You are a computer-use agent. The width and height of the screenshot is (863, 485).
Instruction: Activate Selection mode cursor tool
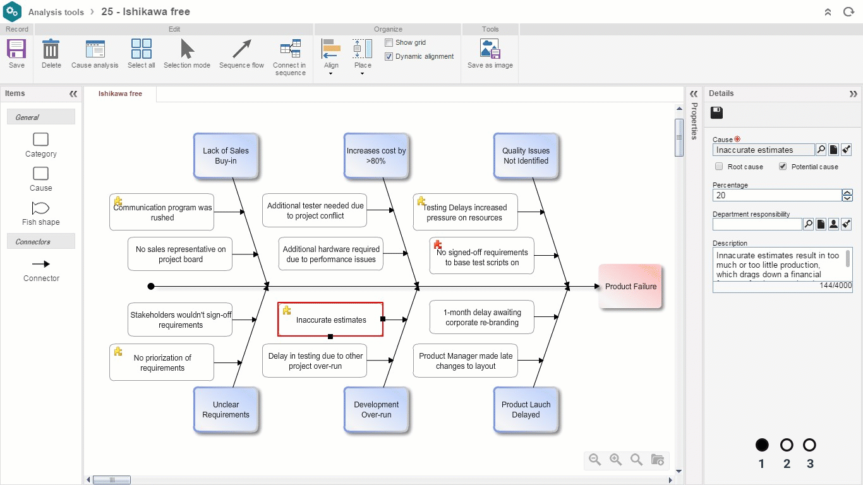click(x=187, y=49)
